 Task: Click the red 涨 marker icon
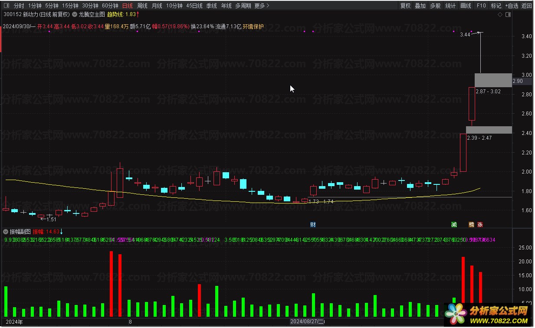[480, 225]
